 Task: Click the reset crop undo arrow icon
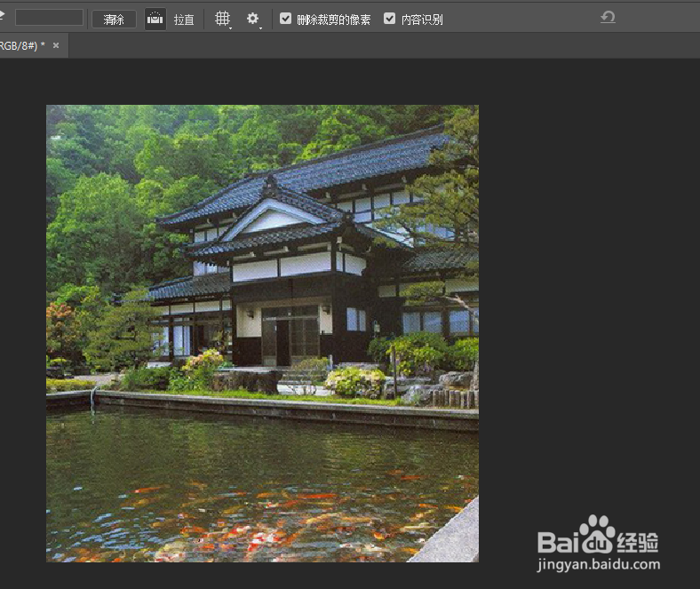608,17
